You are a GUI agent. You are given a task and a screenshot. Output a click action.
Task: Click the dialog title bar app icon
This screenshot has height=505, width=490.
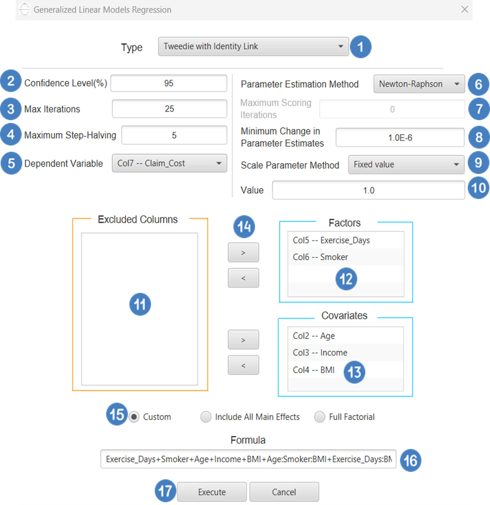(24, 10)
